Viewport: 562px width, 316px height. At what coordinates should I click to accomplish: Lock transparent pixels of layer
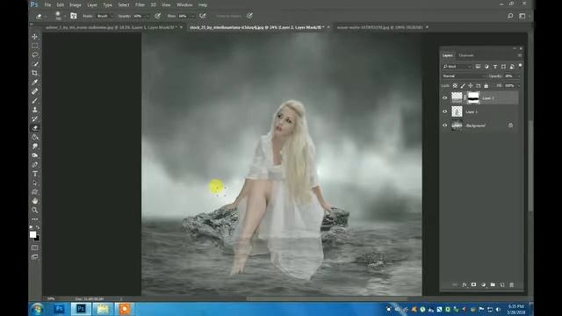coord(455,86)
